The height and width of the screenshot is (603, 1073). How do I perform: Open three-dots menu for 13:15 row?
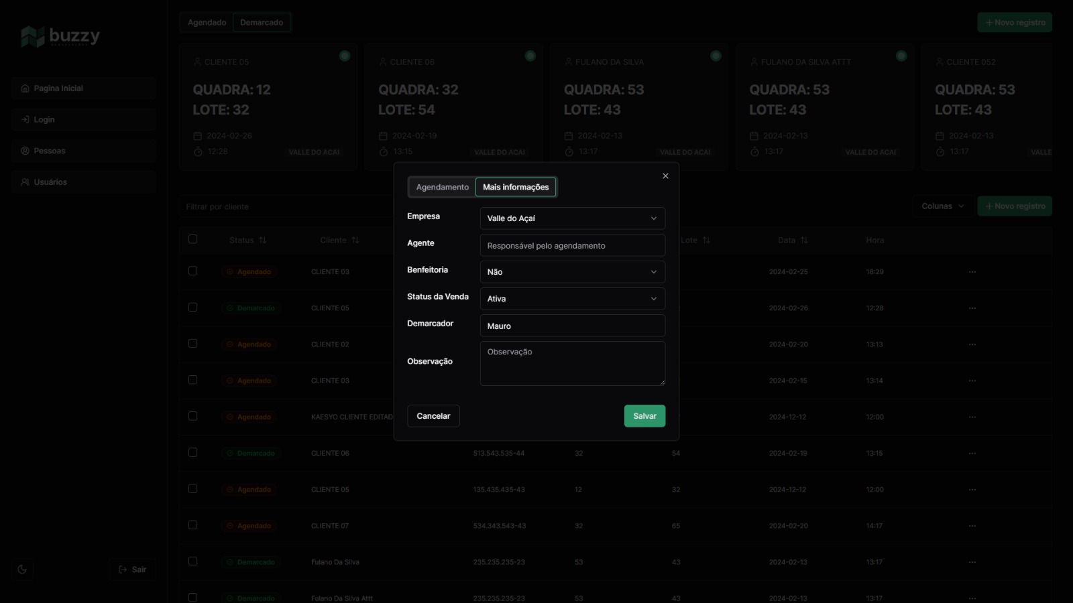pos(972,454)
